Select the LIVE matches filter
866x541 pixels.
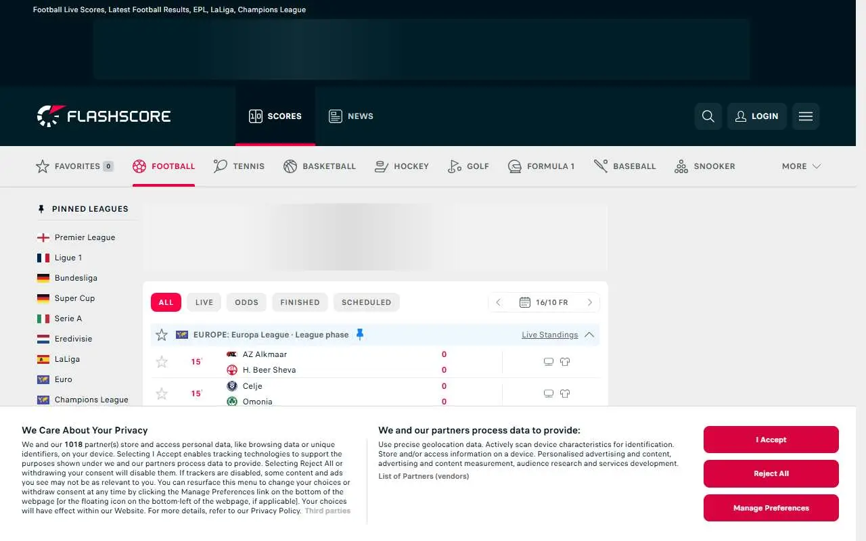[x=204, y=302]
